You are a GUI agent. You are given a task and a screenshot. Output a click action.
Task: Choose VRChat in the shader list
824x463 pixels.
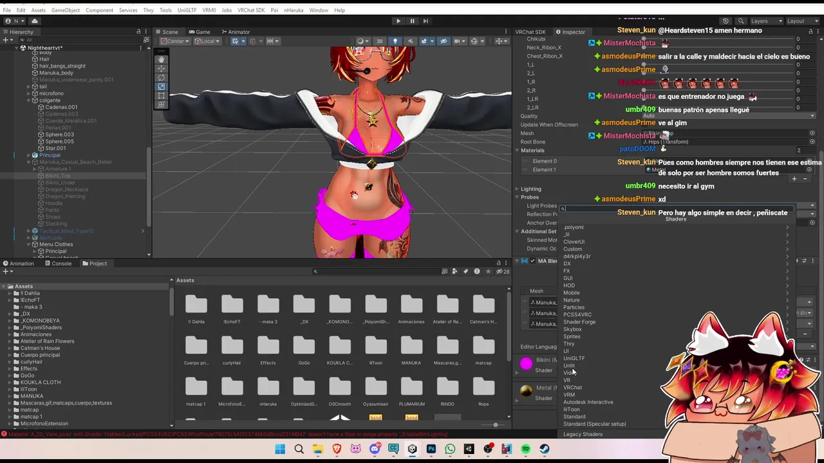676,388
